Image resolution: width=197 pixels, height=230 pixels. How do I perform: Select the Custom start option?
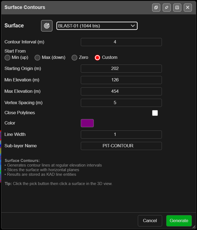(x=97, y=58)
